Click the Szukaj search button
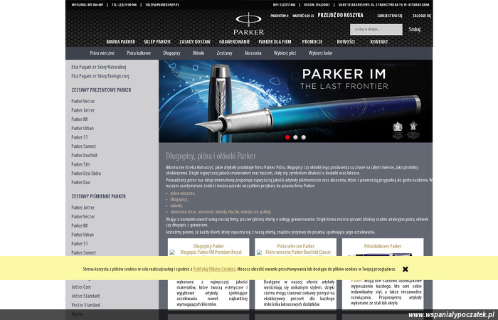498x320 pixels. 414,29
